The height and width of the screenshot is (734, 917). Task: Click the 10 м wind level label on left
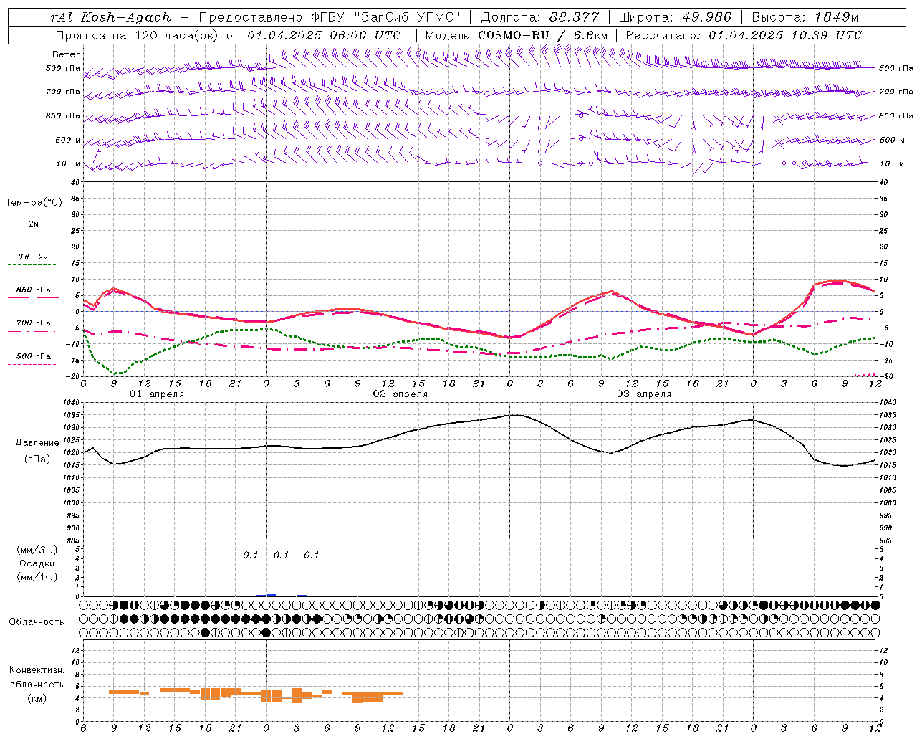point(69,163)
